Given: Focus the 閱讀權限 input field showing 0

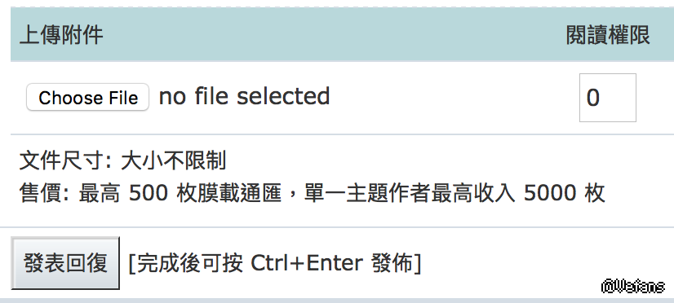Looking at the screenshot, I should 607,98.
